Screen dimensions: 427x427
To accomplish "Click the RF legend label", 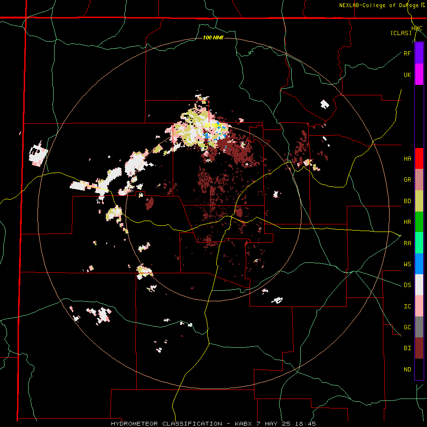I will coord(407,53).
